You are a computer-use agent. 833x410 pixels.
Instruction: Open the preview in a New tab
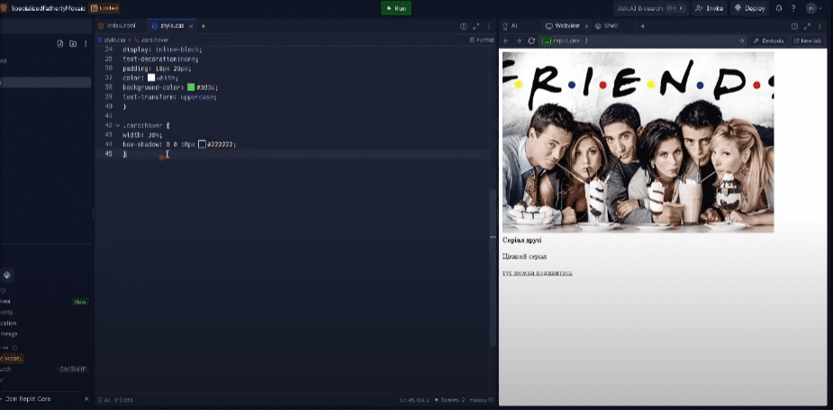808,41
